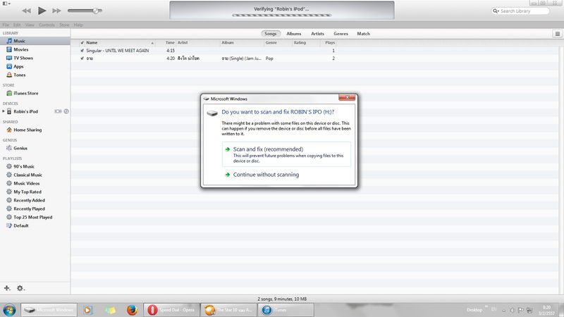Select the Singular - UNTIL WE MEET AGAIN row
The image size is (564, 317).
click(314, 51)
